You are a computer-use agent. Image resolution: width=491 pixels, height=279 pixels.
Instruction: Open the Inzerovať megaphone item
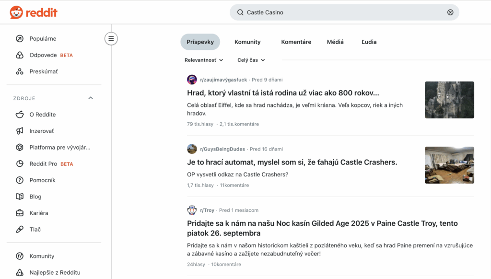42,131
